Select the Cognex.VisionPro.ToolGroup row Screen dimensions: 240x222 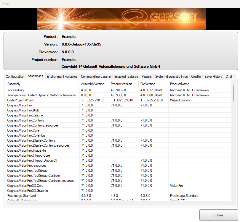coord(119,171)
